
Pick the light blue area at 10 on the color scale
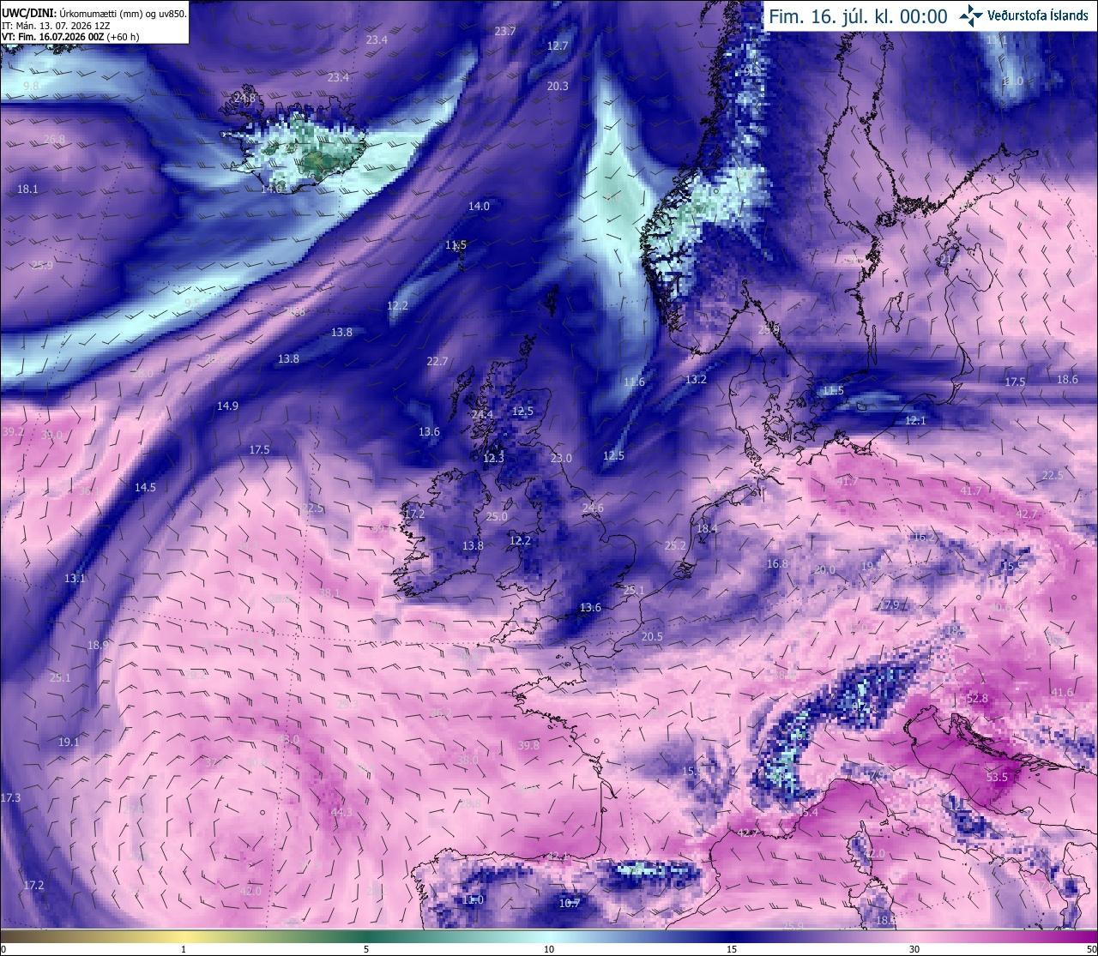coord(549,936)
